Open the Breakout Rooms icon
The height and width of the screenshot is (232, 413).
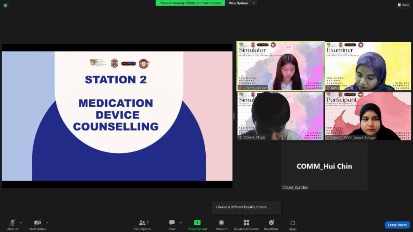click(x=246, y=223)
